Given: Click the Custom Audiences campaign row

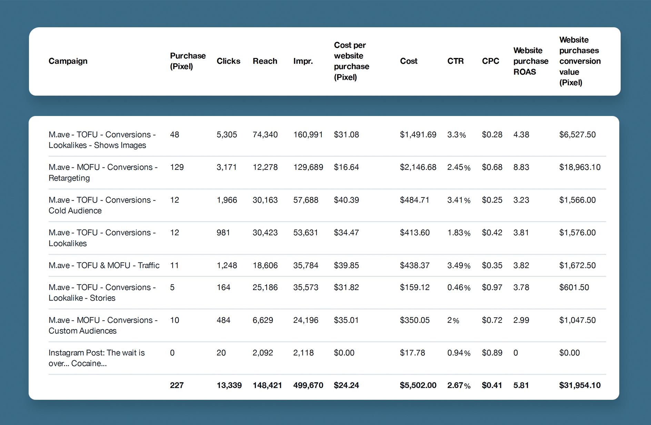Looking at the screenshot, I should [103, 325].
